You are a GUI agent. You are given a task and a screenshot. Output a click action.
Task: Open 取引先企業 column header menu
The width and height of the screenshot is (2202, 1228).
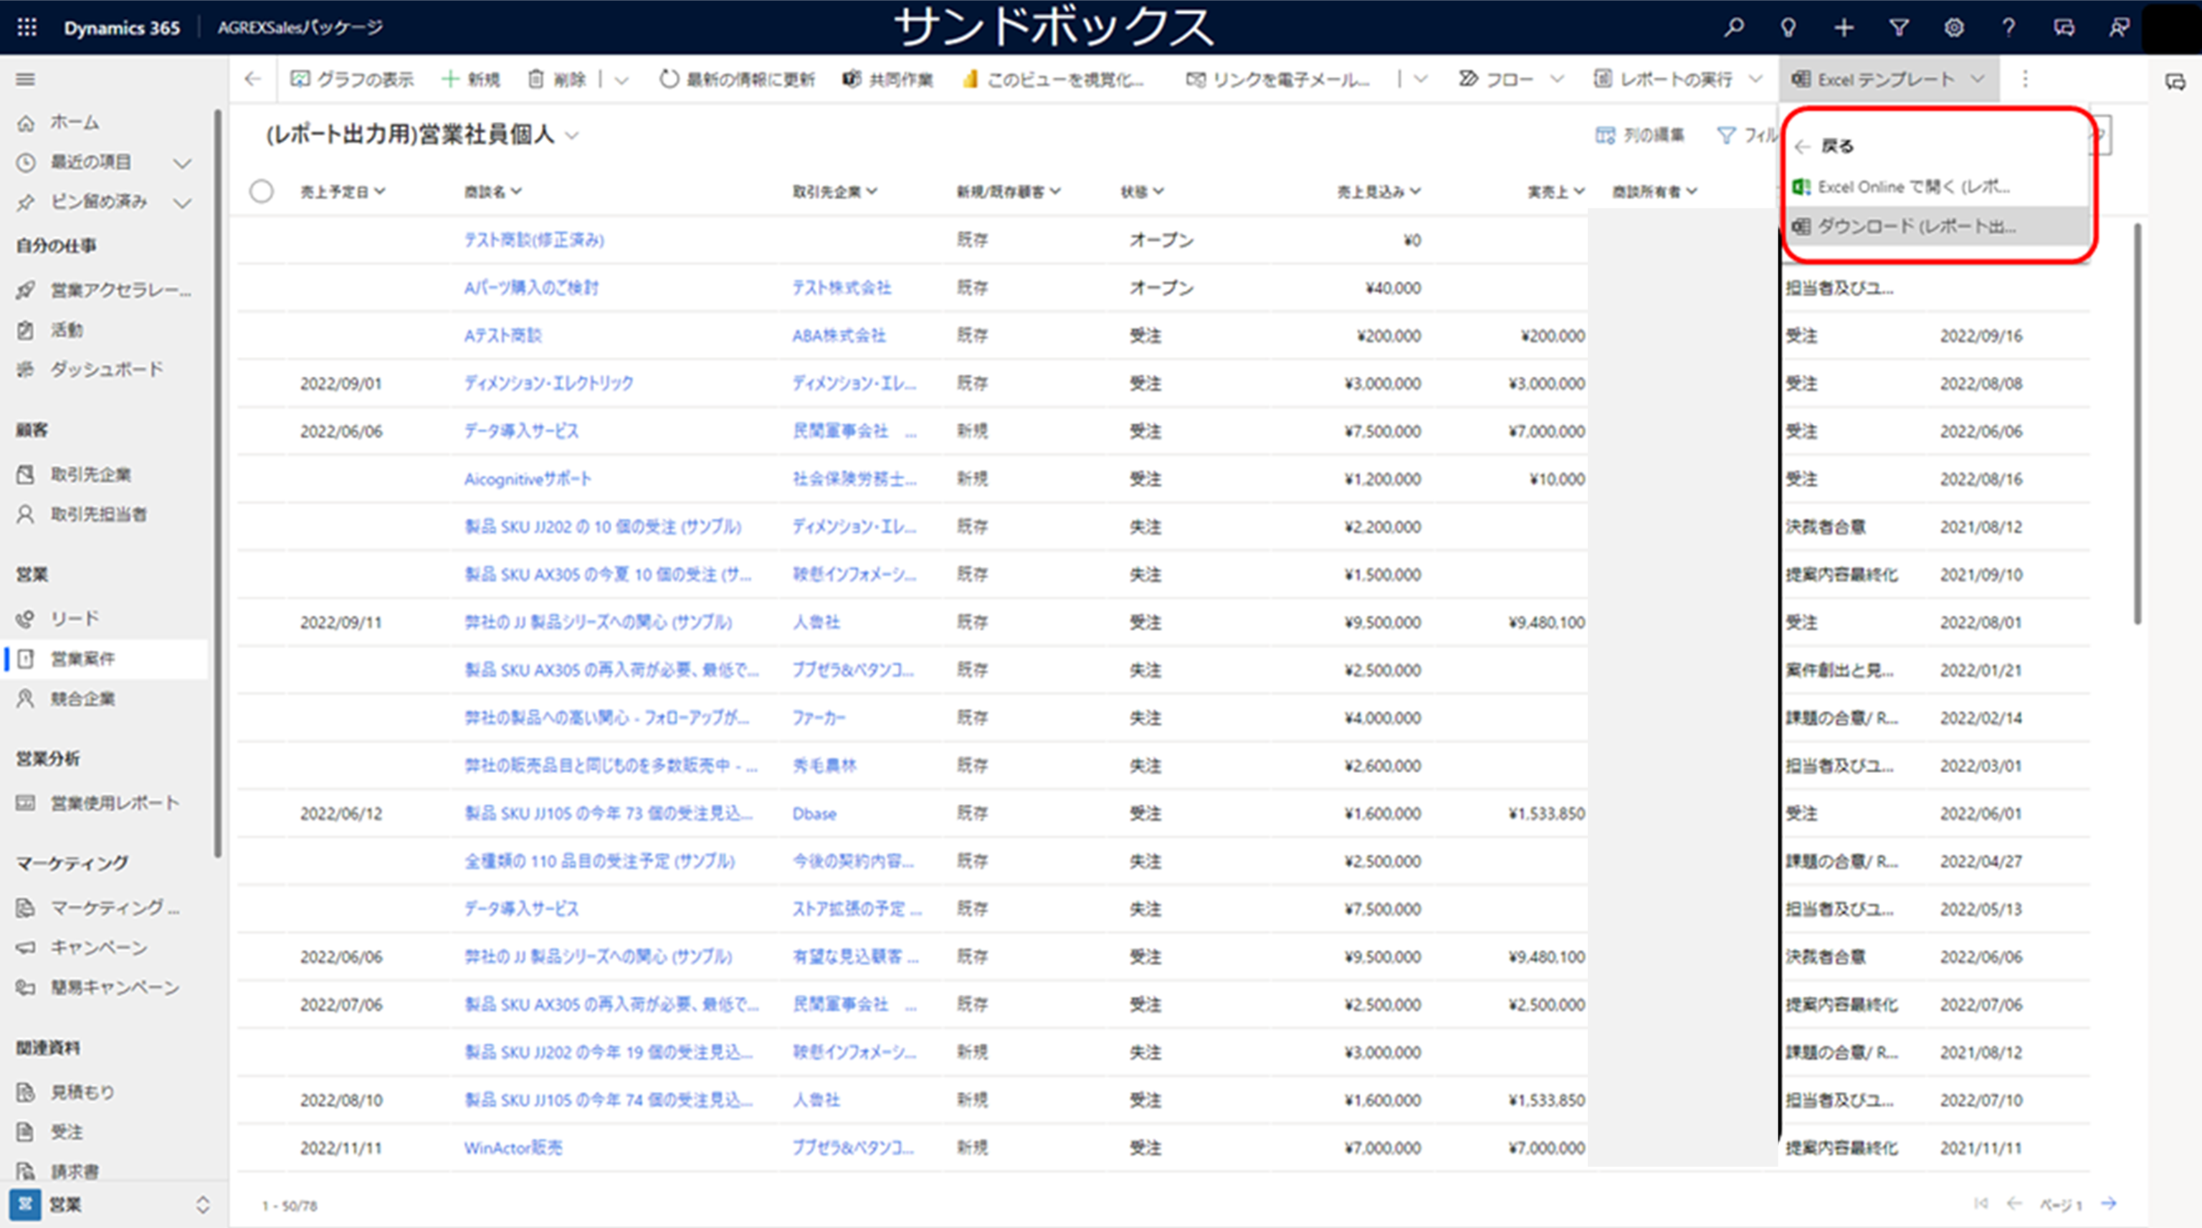pyautogui.click(x=835, y=191)
